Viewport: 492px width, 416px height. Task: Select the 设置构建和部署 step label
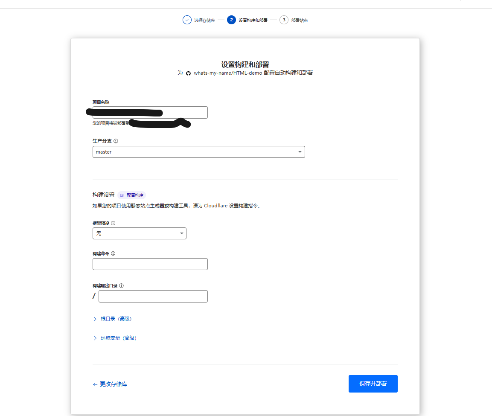pyautogui.click(x=253, y=20)
